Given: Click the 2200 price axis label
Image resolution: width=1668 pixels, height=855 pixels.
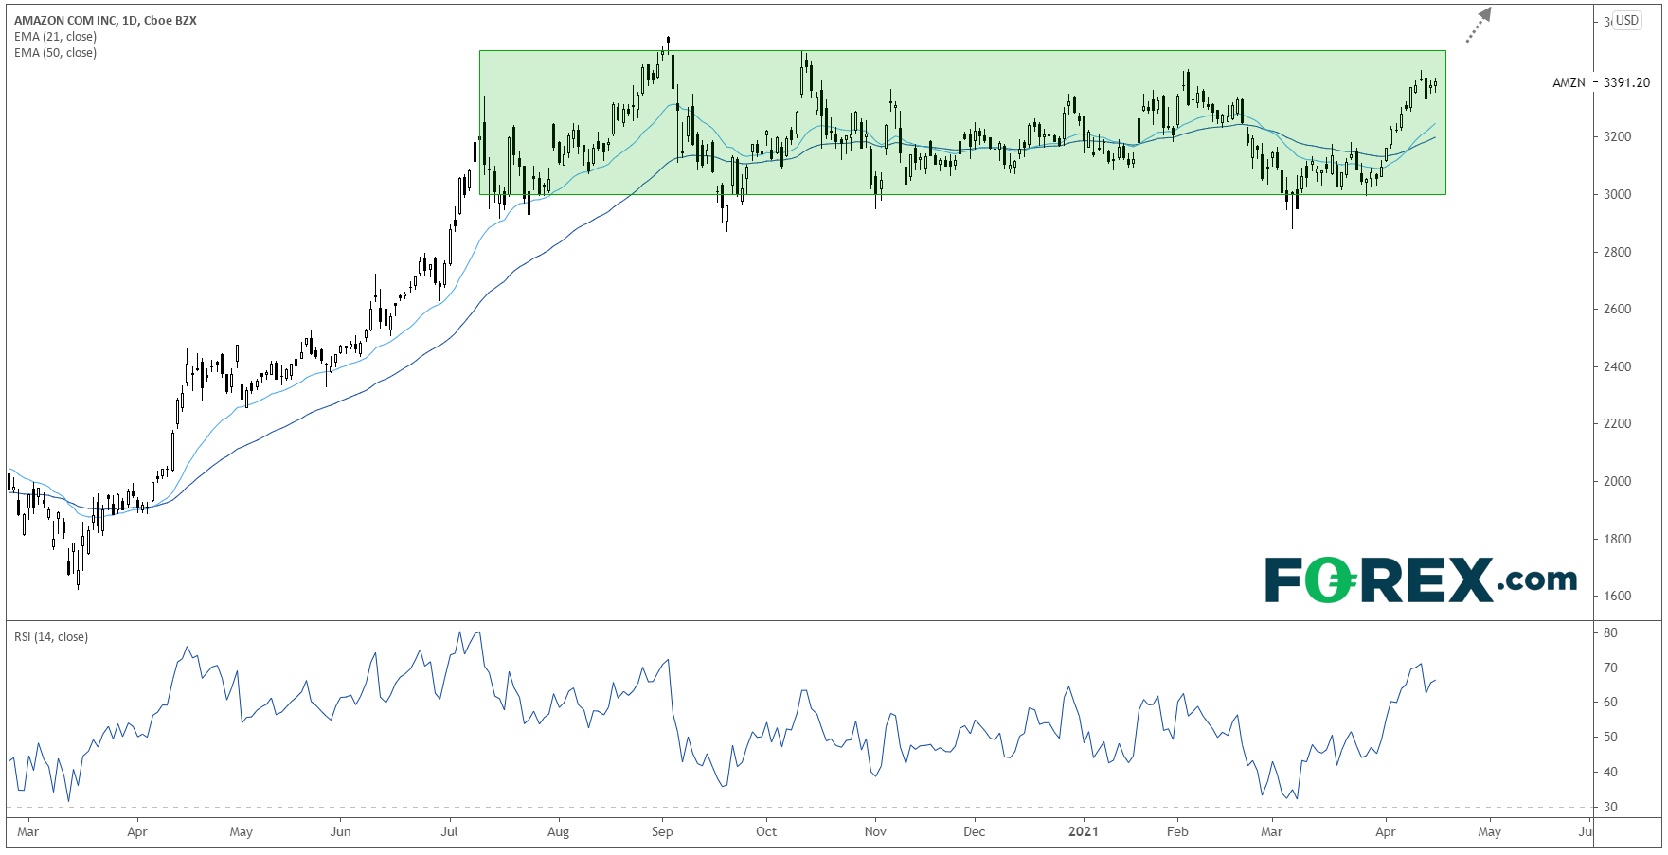Looking at the screenshot, I should [1617, 423].
